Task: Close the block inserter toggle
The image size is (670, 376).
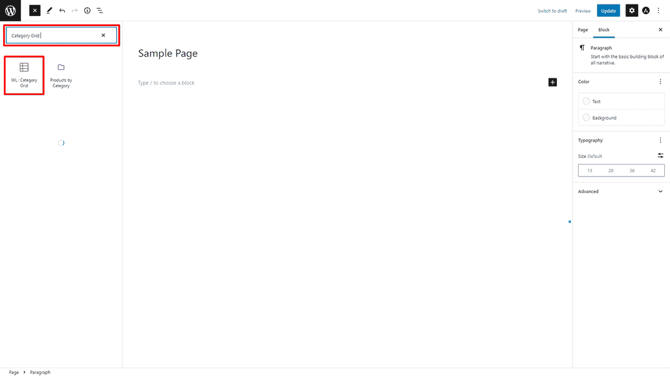Action: coord(35,10)
